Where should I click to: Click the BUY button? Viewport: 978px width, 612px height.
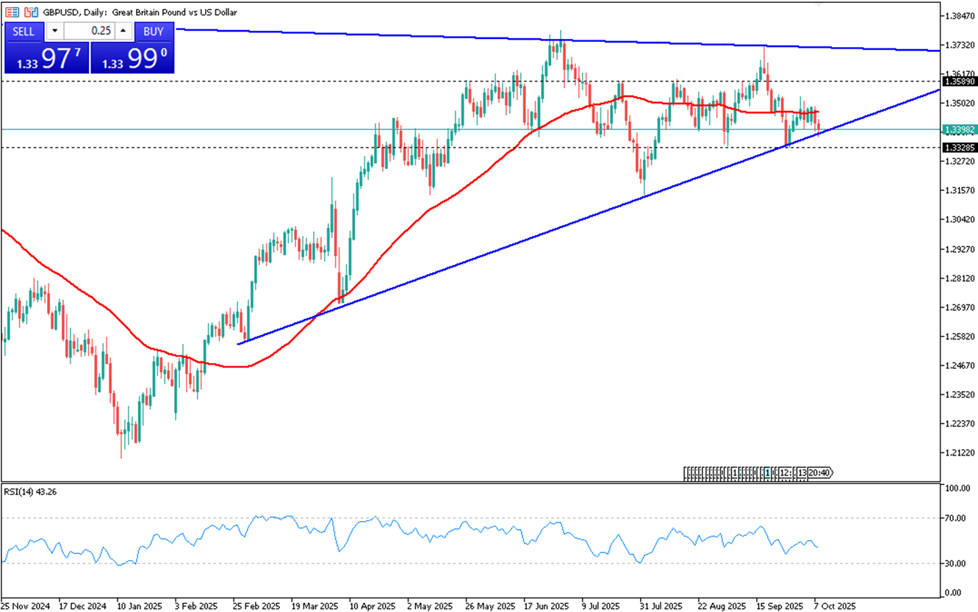coord(154,32)
